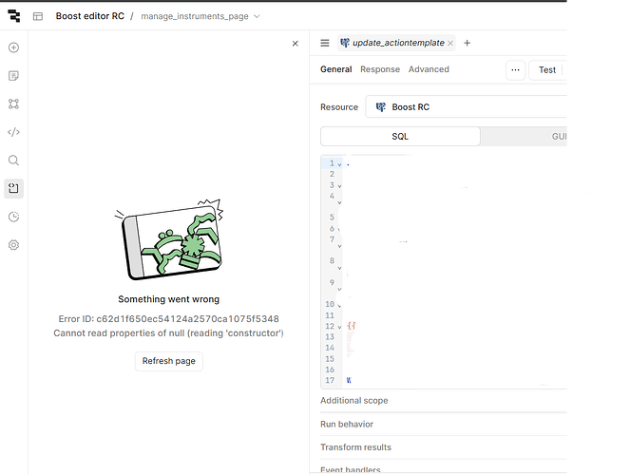Open the settings gear icon in sidebar
This screenshot has height=475, width=630.
coord(13,245)
